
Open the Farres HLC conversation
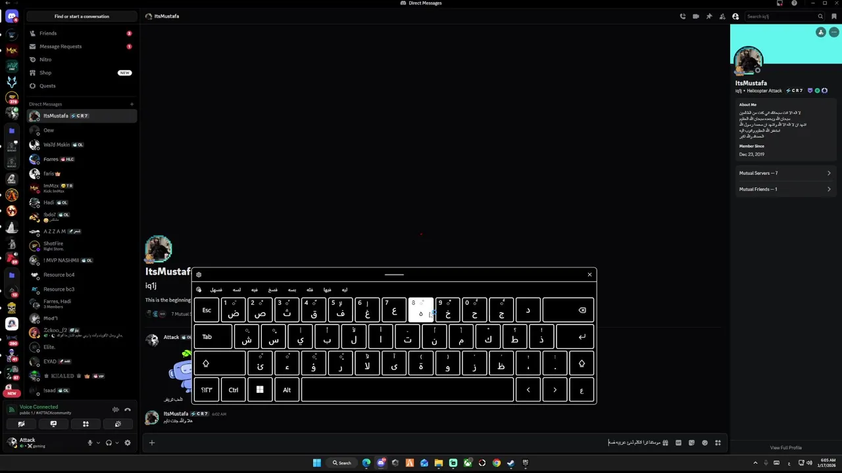[82, 159]
